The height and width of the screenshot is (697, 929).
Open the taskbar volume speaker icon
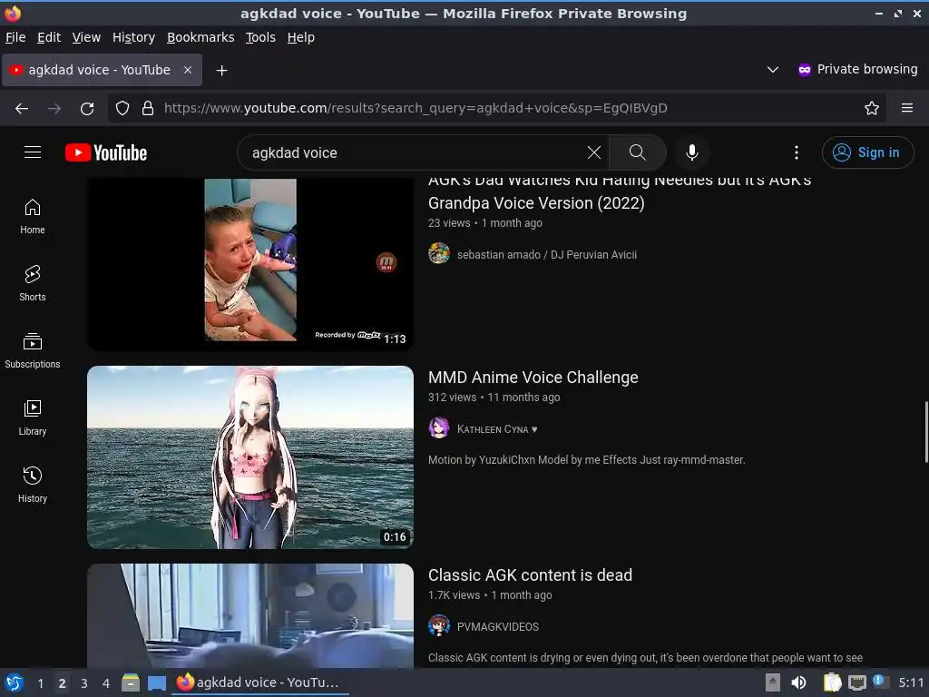798,682
